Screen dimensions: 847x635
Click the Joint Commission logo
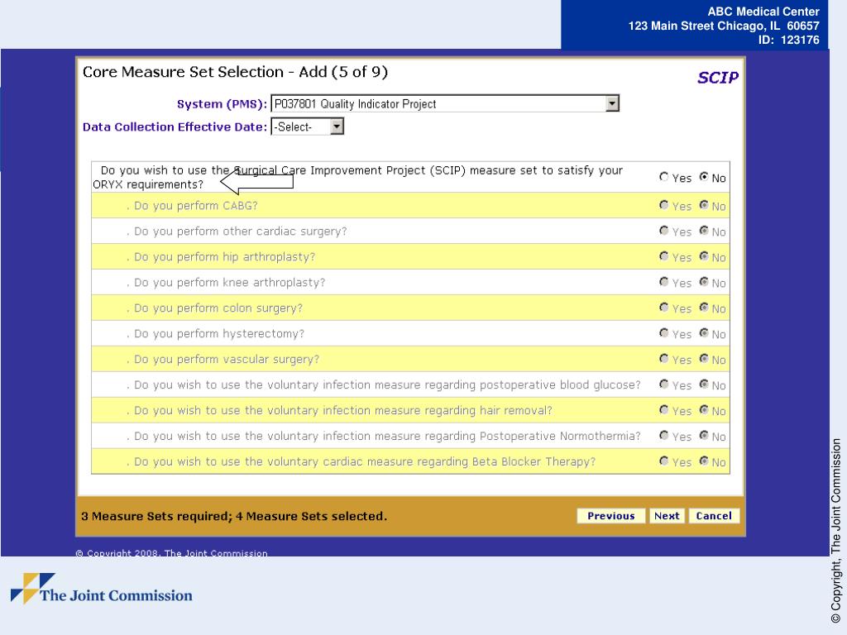click(102, 589)
